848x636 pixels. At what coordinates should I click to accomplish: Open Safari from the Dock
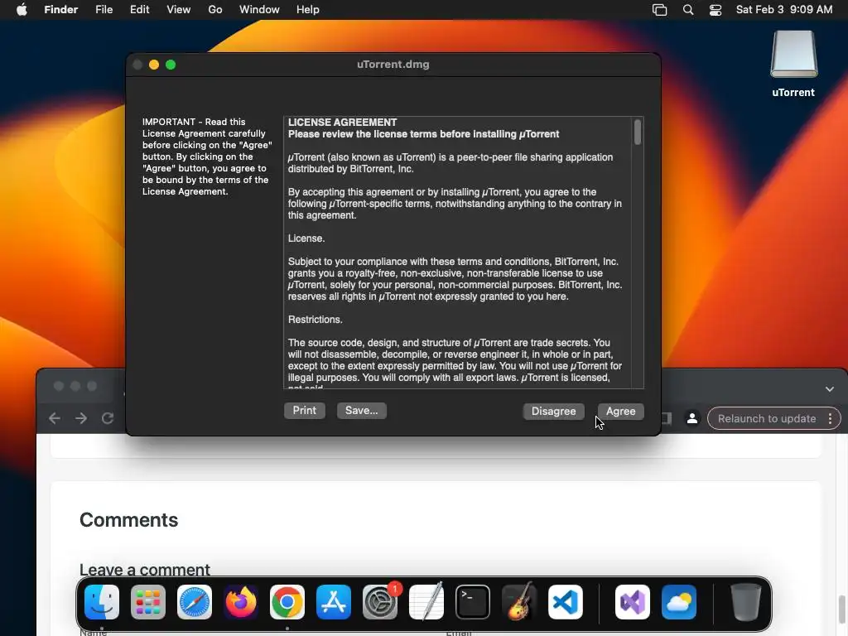coord(195,602)
